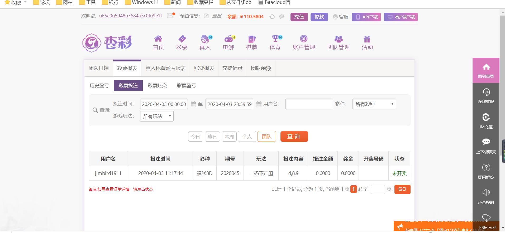Open 彩票 lottery navigation icon
The width and height of the screenshot is (505, 233).
point(182,39)
